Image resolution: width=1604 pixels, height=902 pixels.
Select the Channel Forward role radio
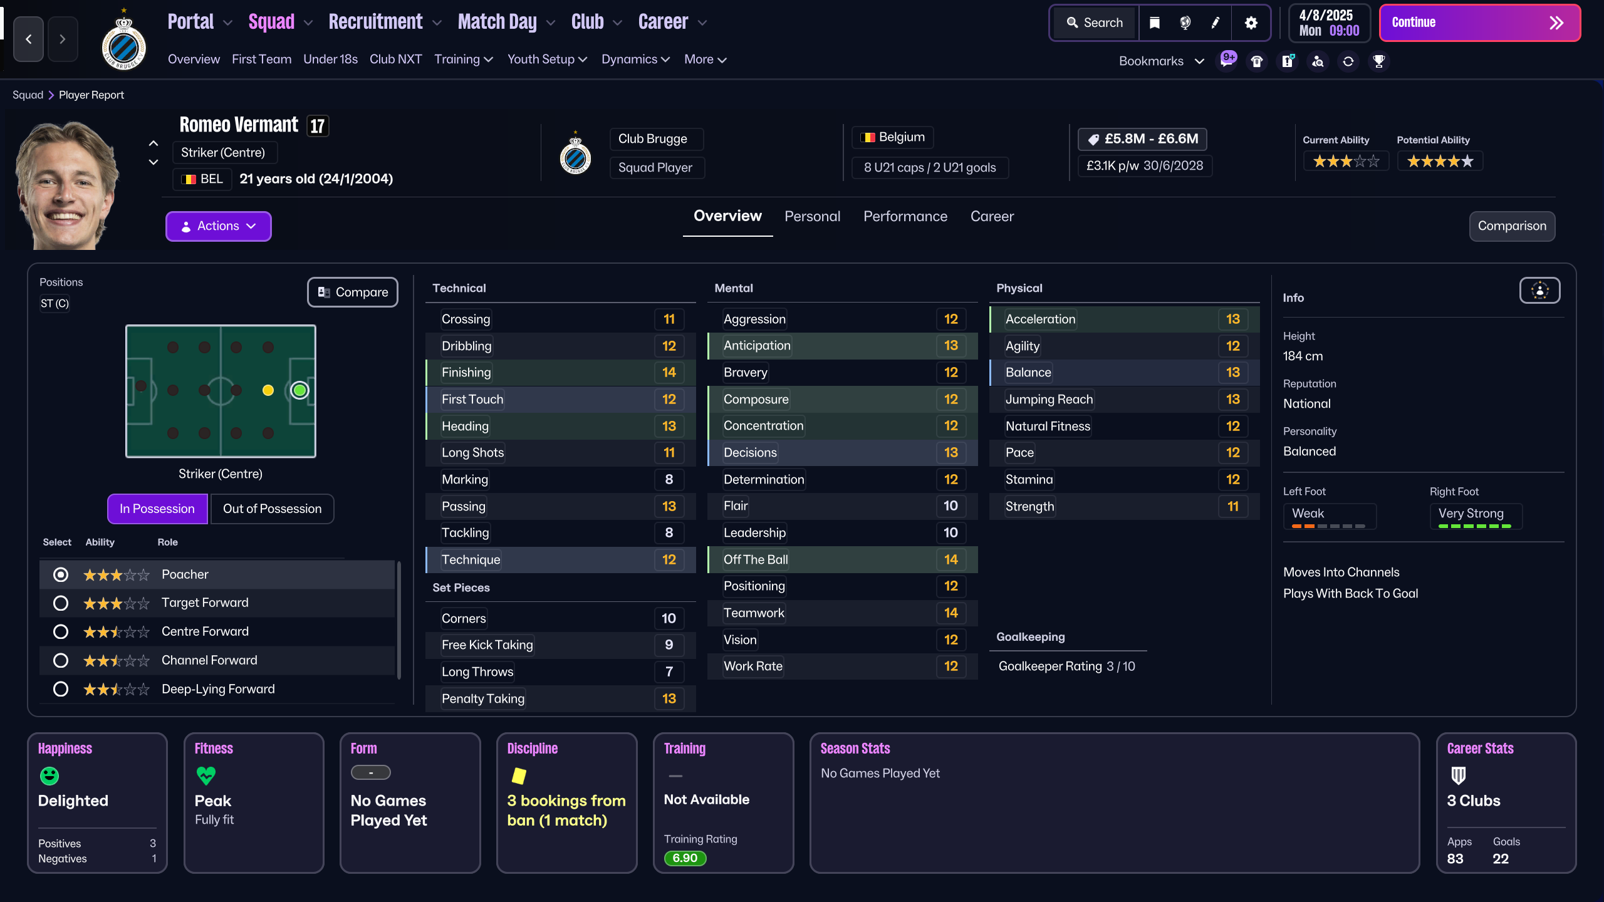click(61, 660)
